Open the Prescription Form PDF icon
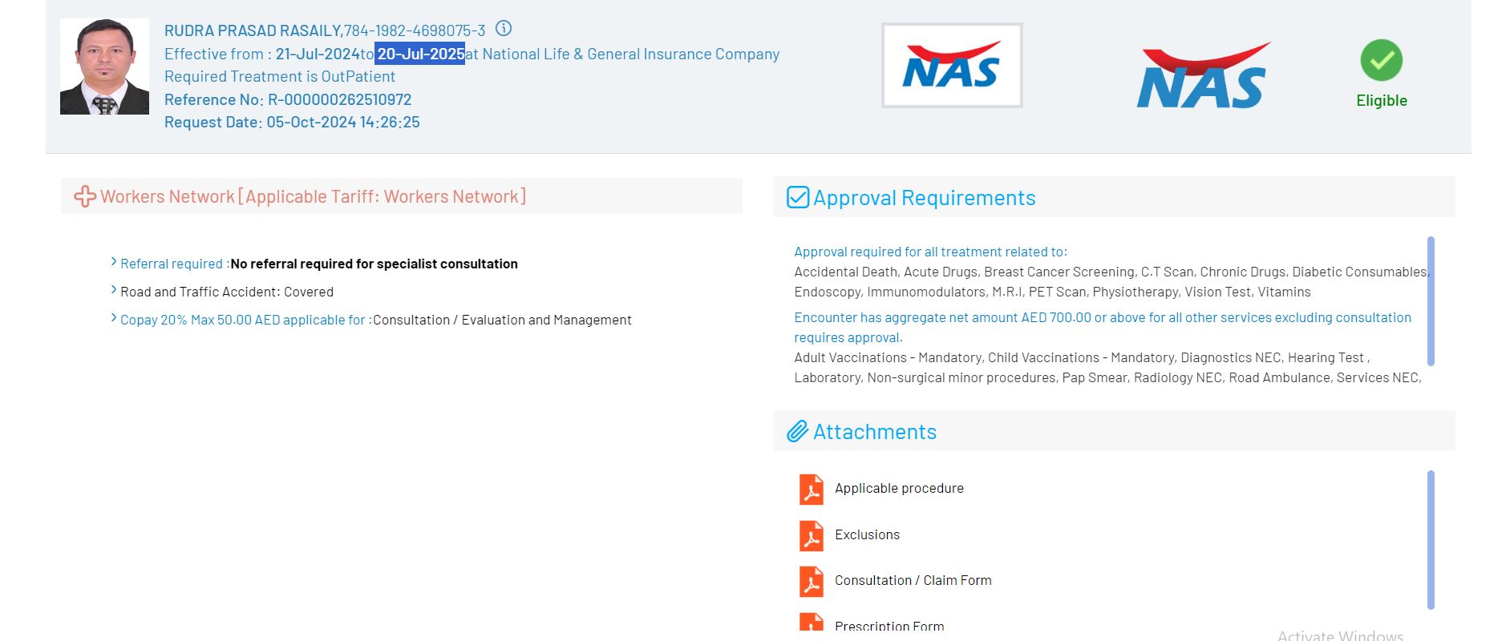 (x=812, y=623)
